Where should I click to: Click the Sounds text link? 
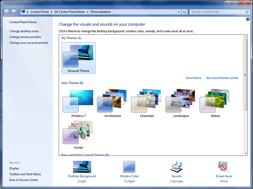pyautogui.click(x=176, y=176)
